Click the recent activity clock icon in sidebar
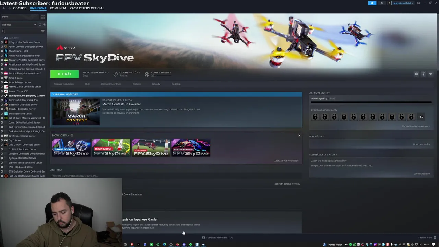The width and height of the screenshot is (439, 247). pos(40,25)
